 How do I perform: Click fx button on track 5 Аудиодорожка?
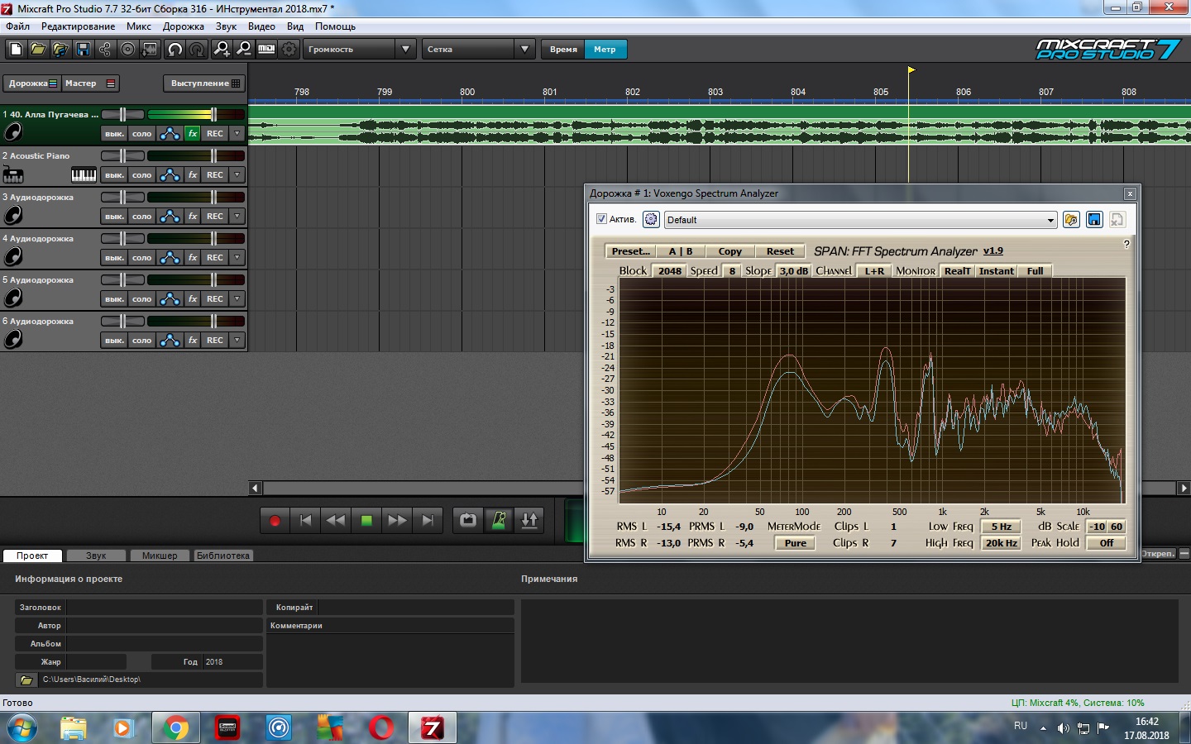[x=193, y=299]
